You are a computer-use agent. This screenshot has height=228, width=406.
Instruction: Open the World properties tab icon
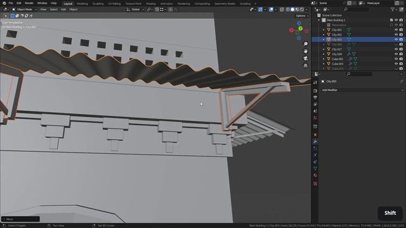coord(315,118)
